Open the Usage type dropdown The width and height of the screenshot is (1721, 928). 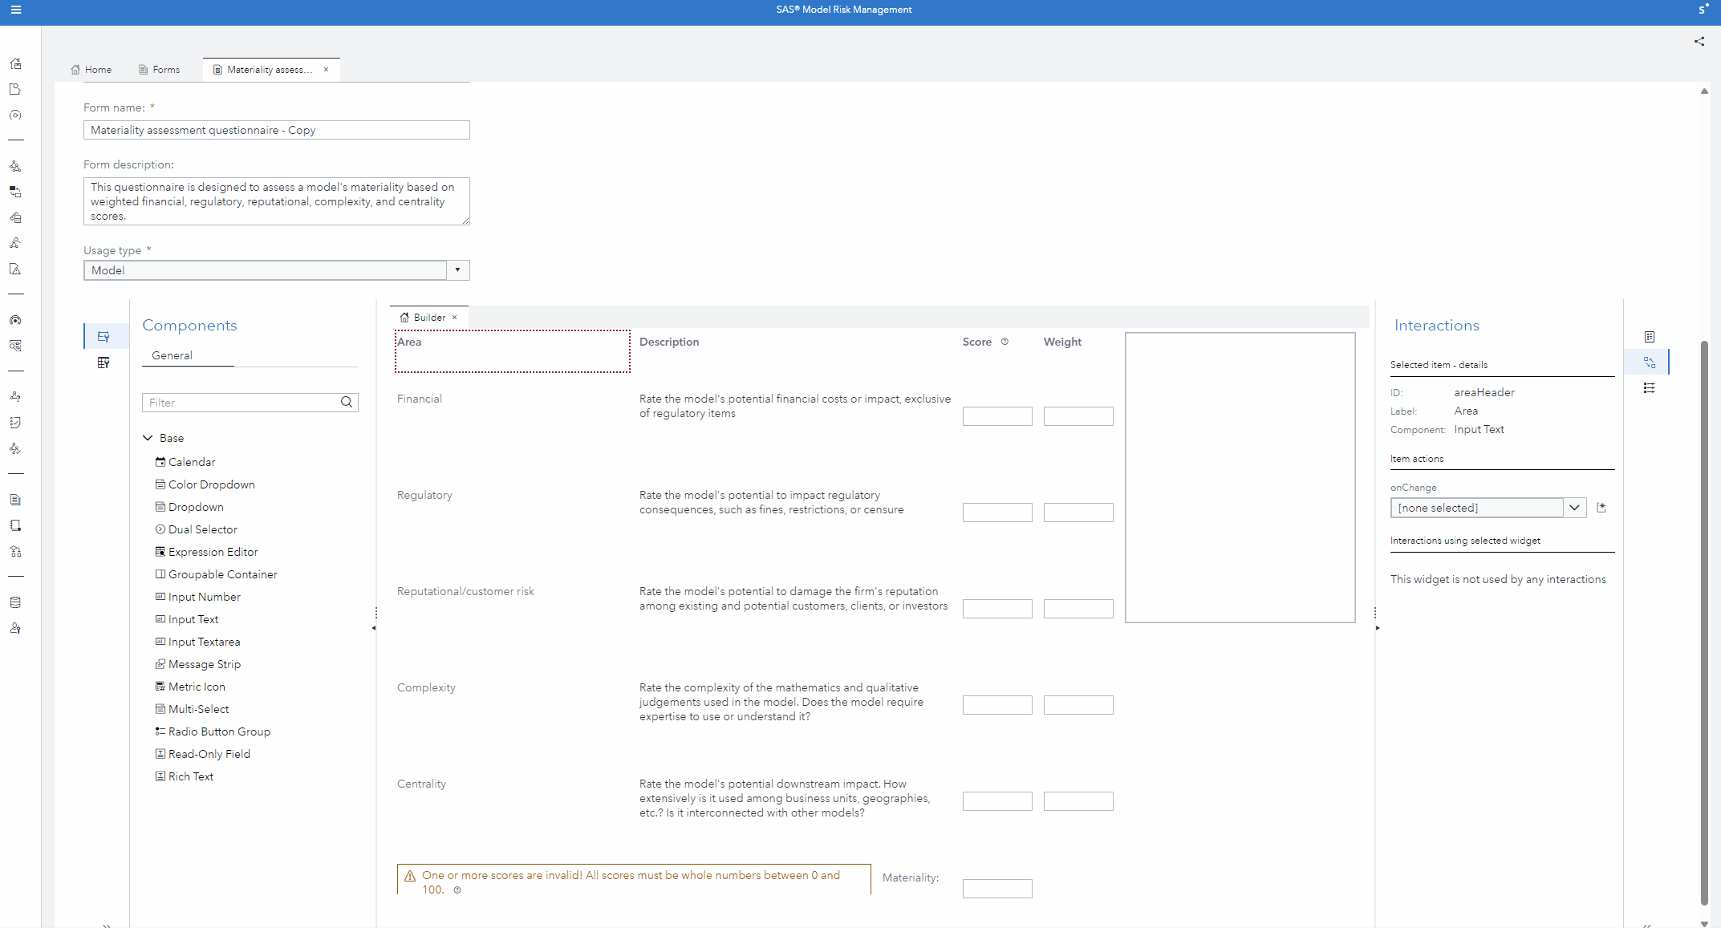[457, 270]
